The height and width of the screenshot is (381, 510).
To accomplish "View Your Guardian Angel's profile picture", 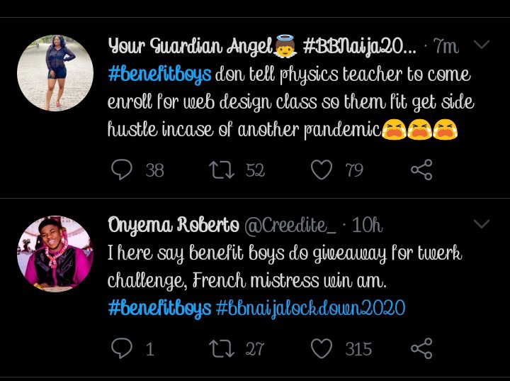I will (x=55, y=73).
